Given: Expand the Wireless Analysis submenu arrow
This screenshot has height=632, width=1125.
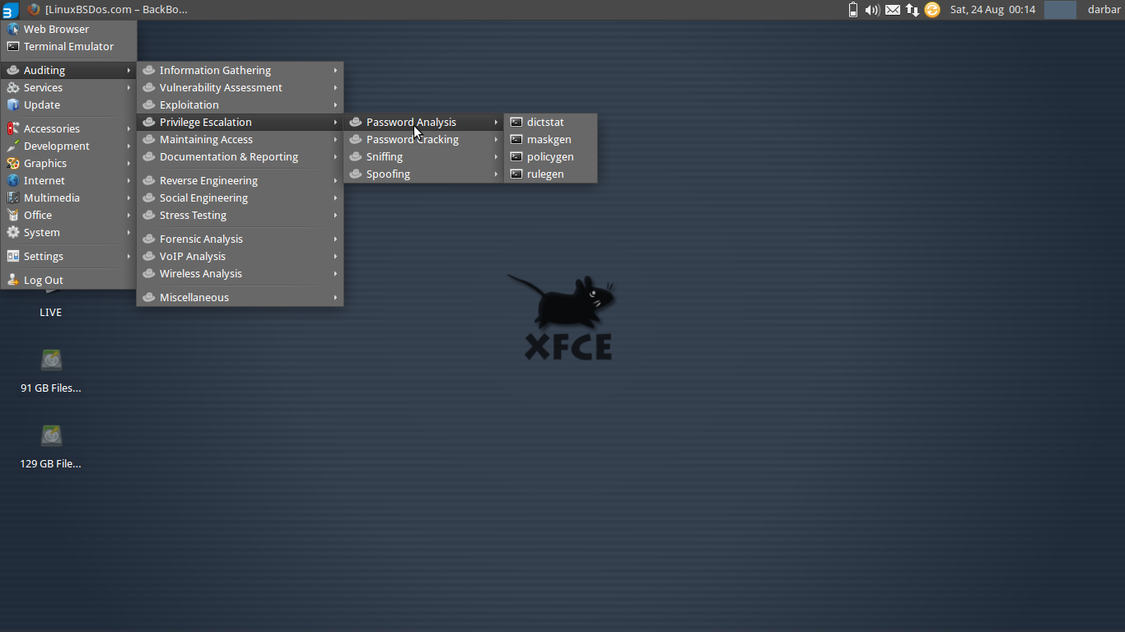Looking at the screenshot, I should coord(335,273).
